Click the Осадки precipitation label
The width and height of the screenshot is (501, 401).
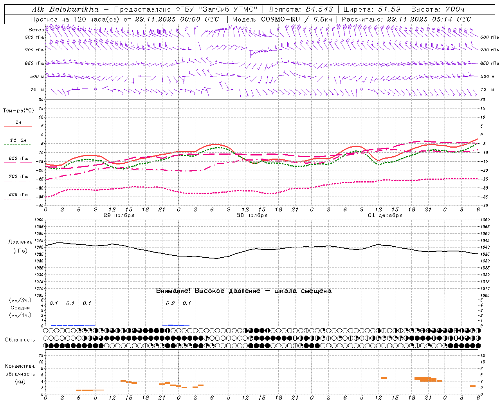click(20, 308)
